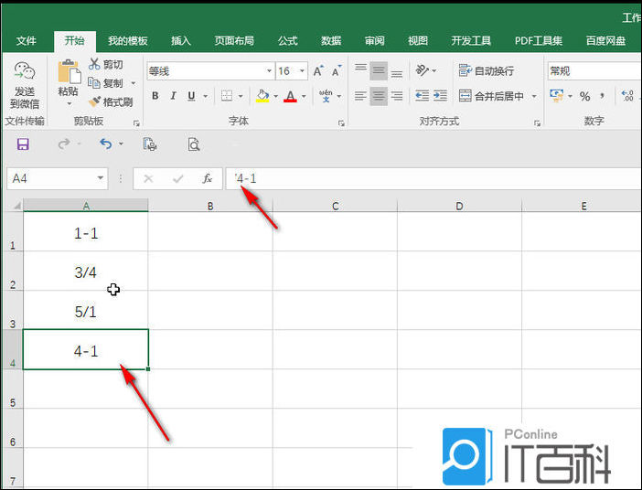Click the Undo arrow icon
642x490 pixels.
(106, 144)
